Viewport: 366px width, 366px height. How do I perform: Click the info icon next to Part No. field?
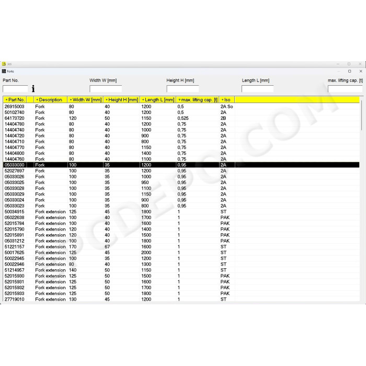click(33, 88)
